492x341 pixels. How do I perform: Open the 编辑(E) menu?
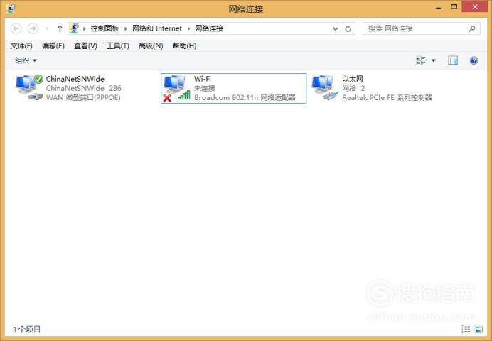[x=53, y=45]
